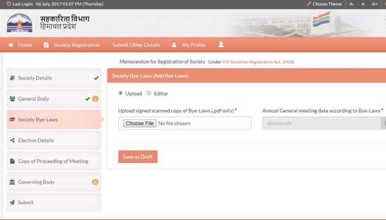Image resolution: width=386 pixels, height=220 pixels.
Task: Click the green check on General Body
Action: [x=87, y=99]
